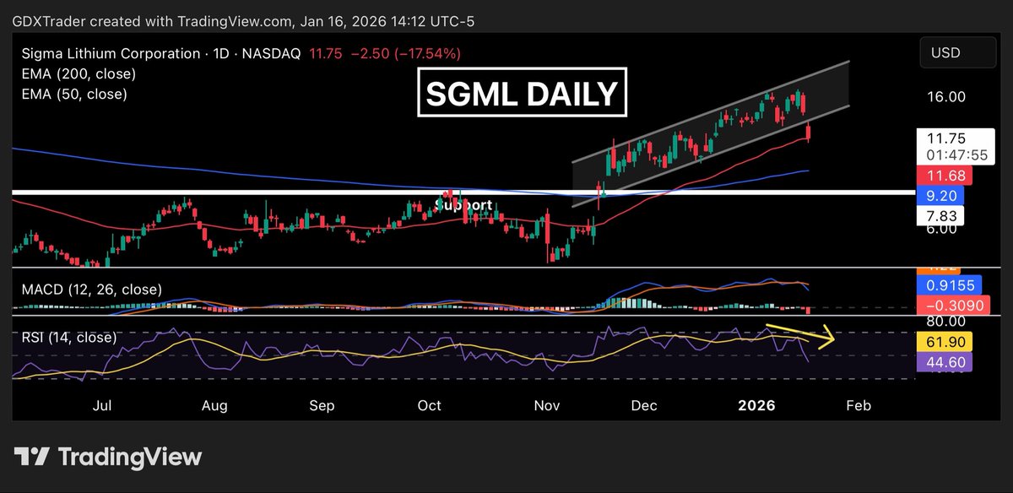Select the SGML DAILY text annotation
1013x493 pixels.
(x=522, y=93)
